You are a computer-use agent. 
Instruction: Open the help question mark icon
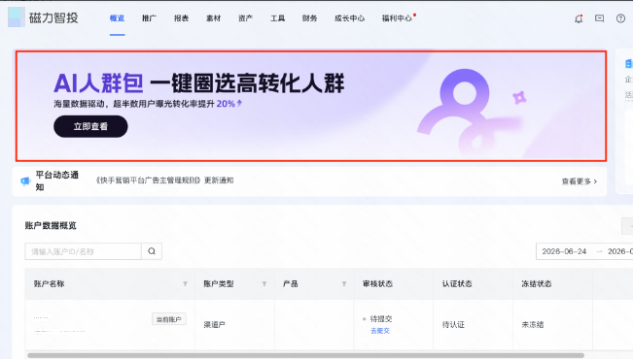click(620, 18)
